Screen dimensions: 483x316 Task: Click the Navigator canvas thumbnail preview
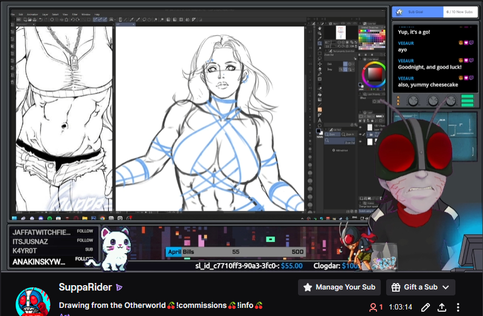coord(341,32)
